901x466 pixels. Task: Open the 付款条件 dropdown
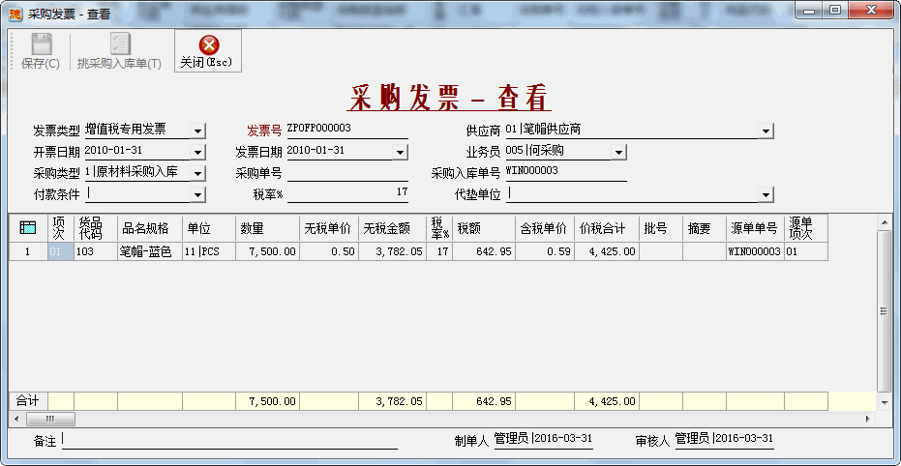(197, 195)
